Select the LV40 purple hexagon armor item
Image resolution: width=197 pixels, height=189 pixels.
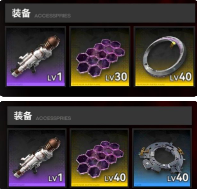(99, 158)
